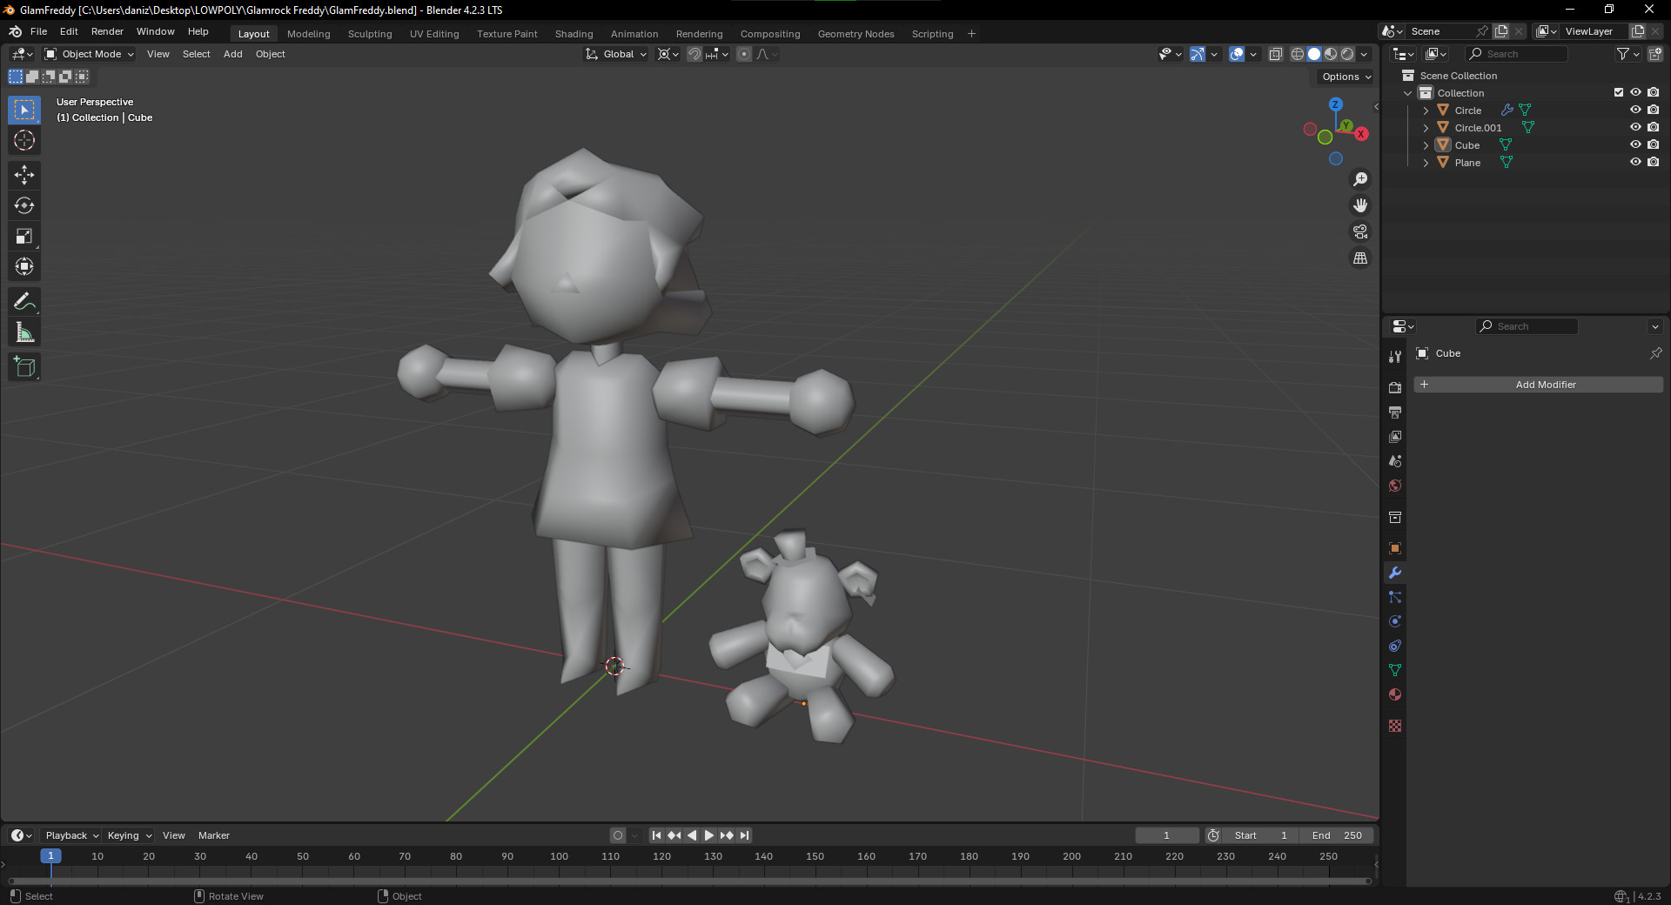Activate the Scale tool
Viewport: 1671px width, 905px height.
24,236
